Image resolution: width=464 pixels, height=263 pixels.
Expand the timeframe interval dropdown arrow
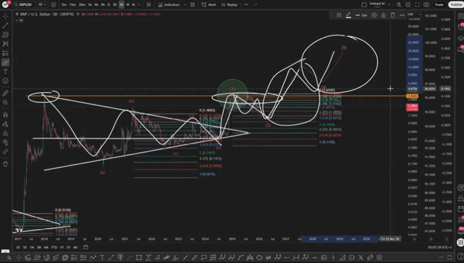pos(139,5)
